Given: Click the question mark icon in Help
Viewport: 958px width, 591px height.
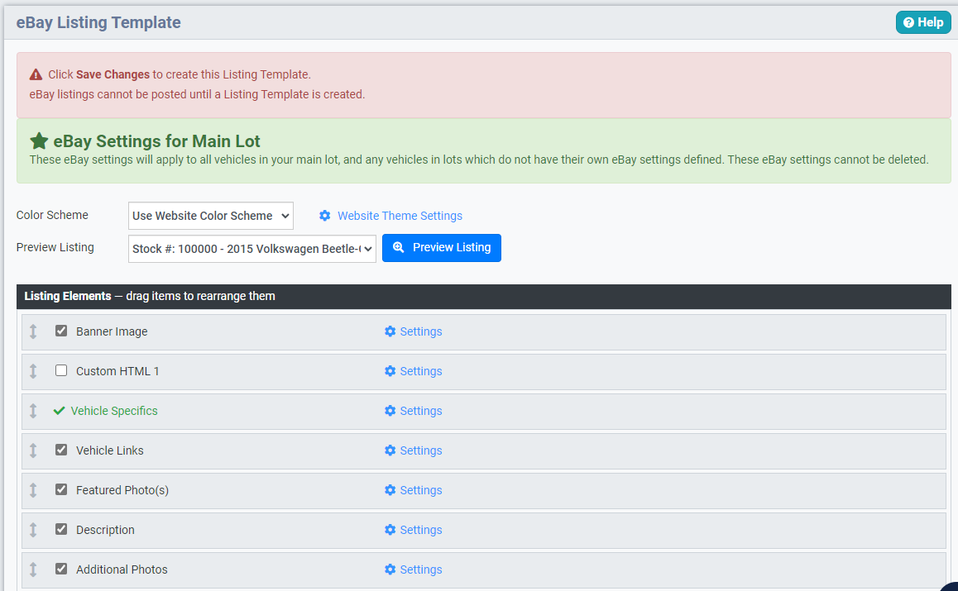Looking at the screenshot, I should 908,22.
